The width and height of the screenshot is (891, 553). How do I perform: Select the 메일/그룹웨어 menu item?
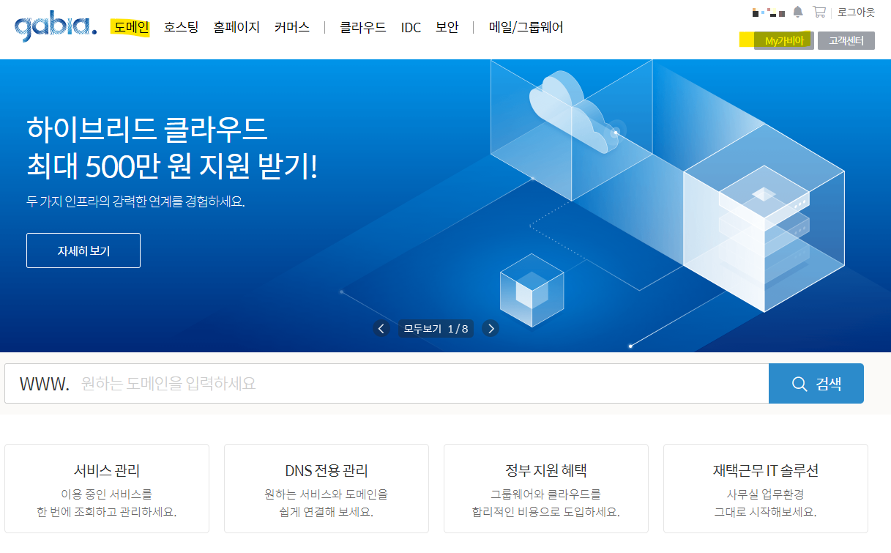click(x=524, y=26)
